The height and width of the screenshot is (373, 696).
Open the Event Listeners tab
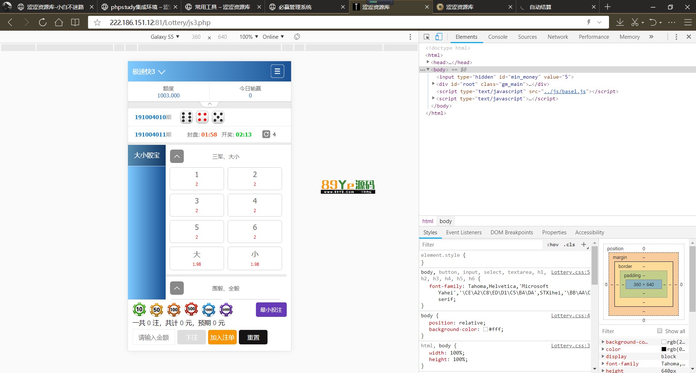click(464, 232)
